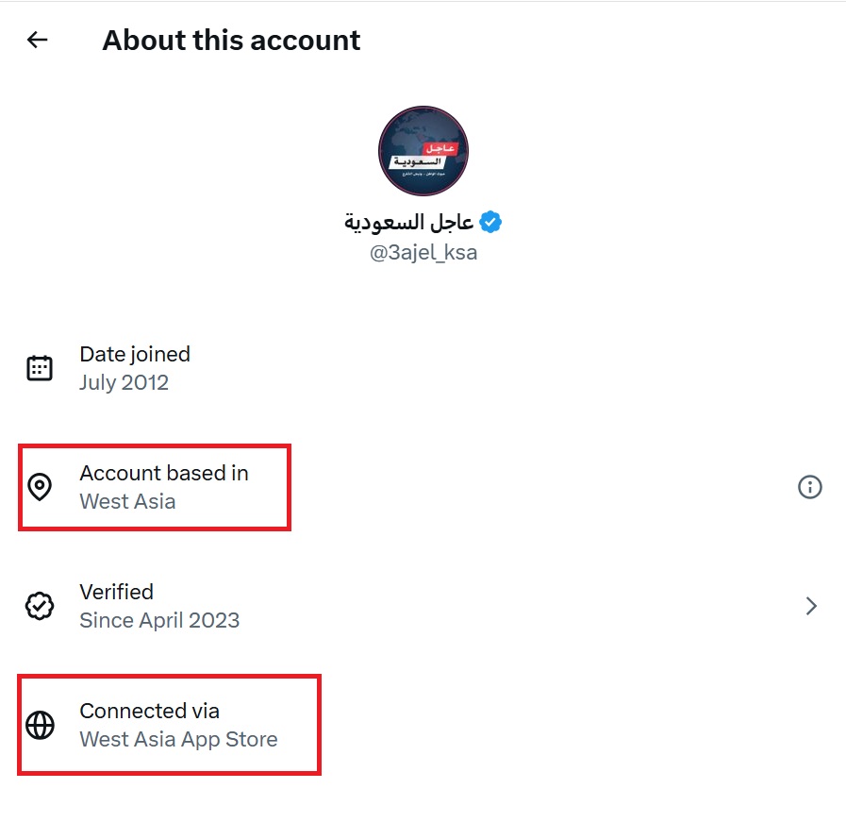Open the @3ajel_ksa handle
The image size is (846, 839).
click(423, 253)
